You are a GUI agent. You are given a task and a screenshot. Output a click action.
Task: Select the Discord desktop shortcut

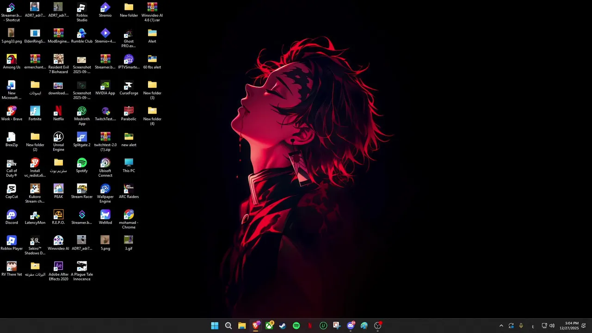[12, 217]
